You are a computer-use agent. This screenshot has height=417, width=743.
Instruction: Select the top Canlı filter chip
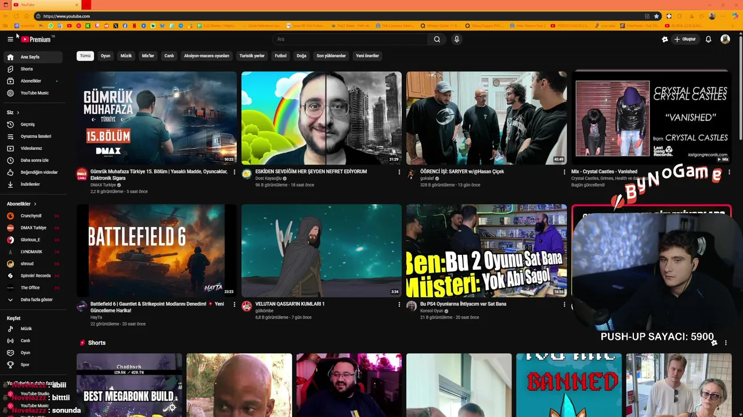point(169,56)
